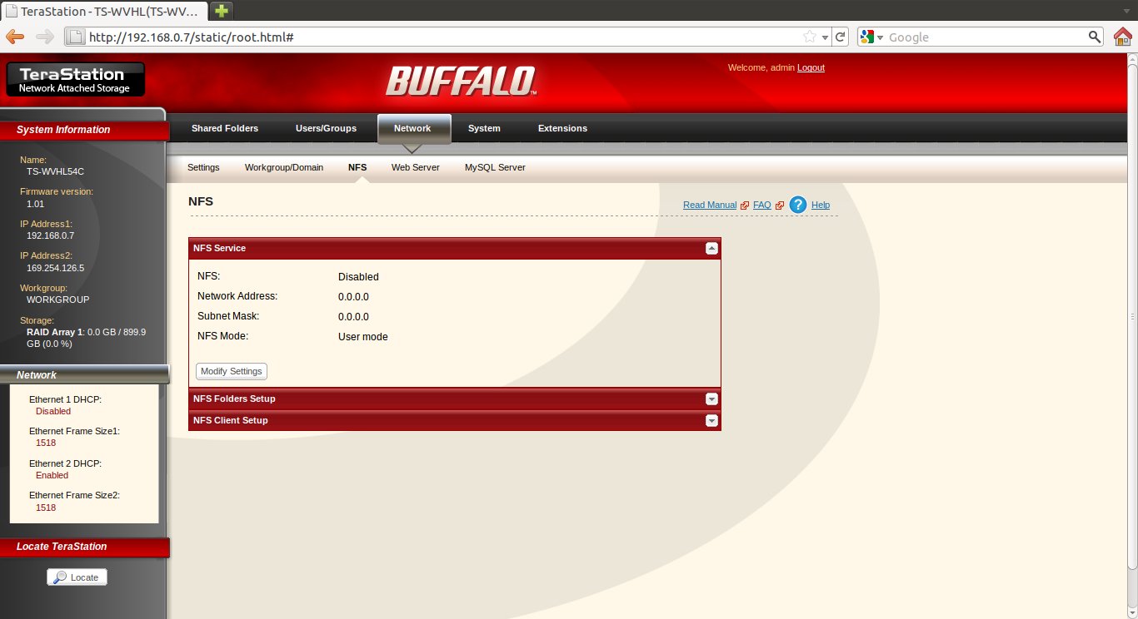Expand the NFS Folders Setup section
The image size is (1138, 619).
click(x=711, y=399)
